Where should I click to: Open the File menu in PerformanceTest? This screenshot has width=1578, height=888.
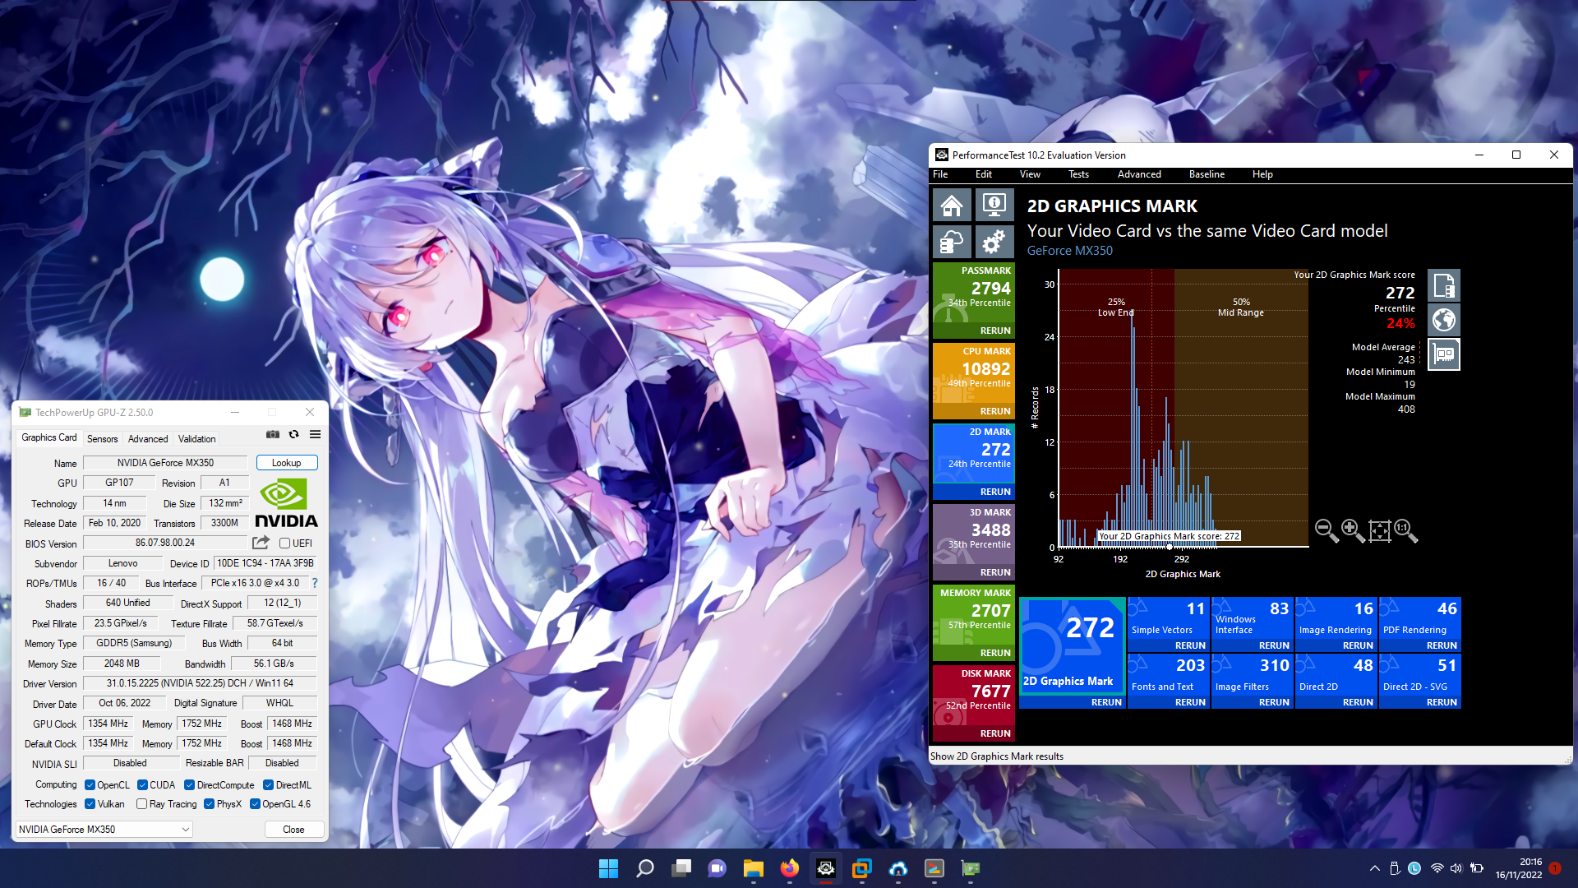tap(940, 174)
